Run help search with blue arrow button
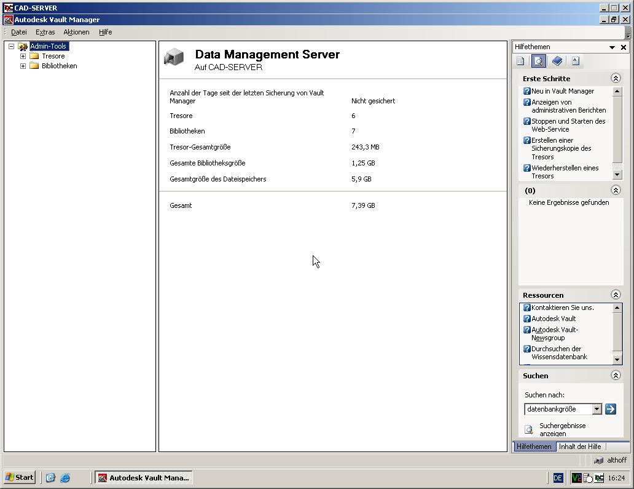The width and height of the screenshot is (634, 489). (611, 409)
